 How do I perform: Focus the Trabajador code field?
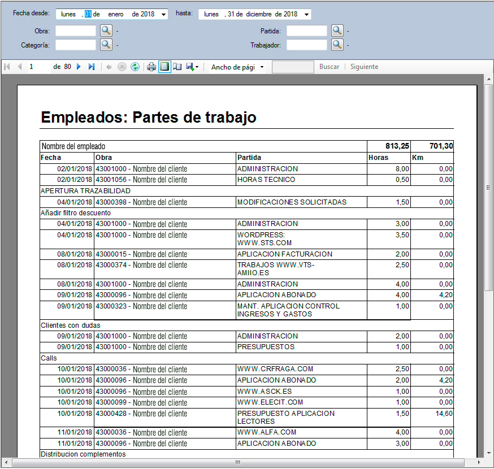pyautogui.click(x=307, y=45)
